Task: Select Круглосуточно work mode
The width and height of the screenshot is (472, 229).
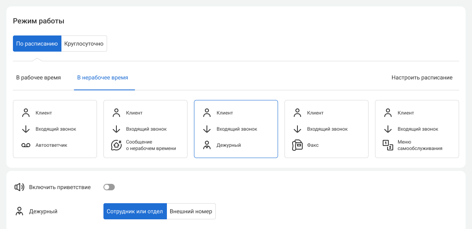Action: click(84, 44)
